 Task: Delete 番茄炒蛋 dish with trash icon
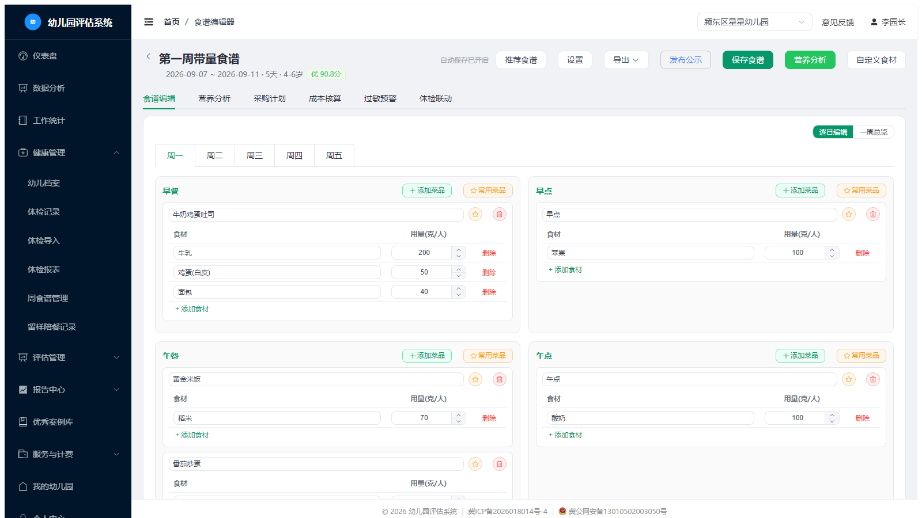pyautogui.click(x=500, y=464)
